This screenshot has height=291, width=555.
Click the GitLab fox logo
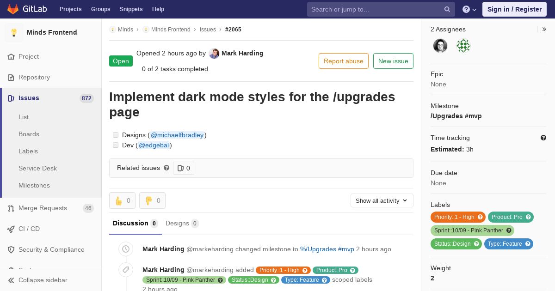point(13,9)
